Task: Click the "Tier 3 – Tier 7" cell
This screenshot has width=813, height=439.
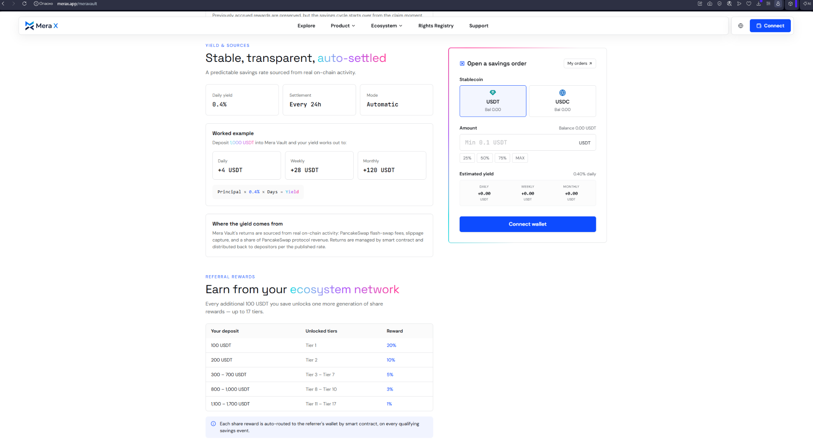Action: coord(320,375)
